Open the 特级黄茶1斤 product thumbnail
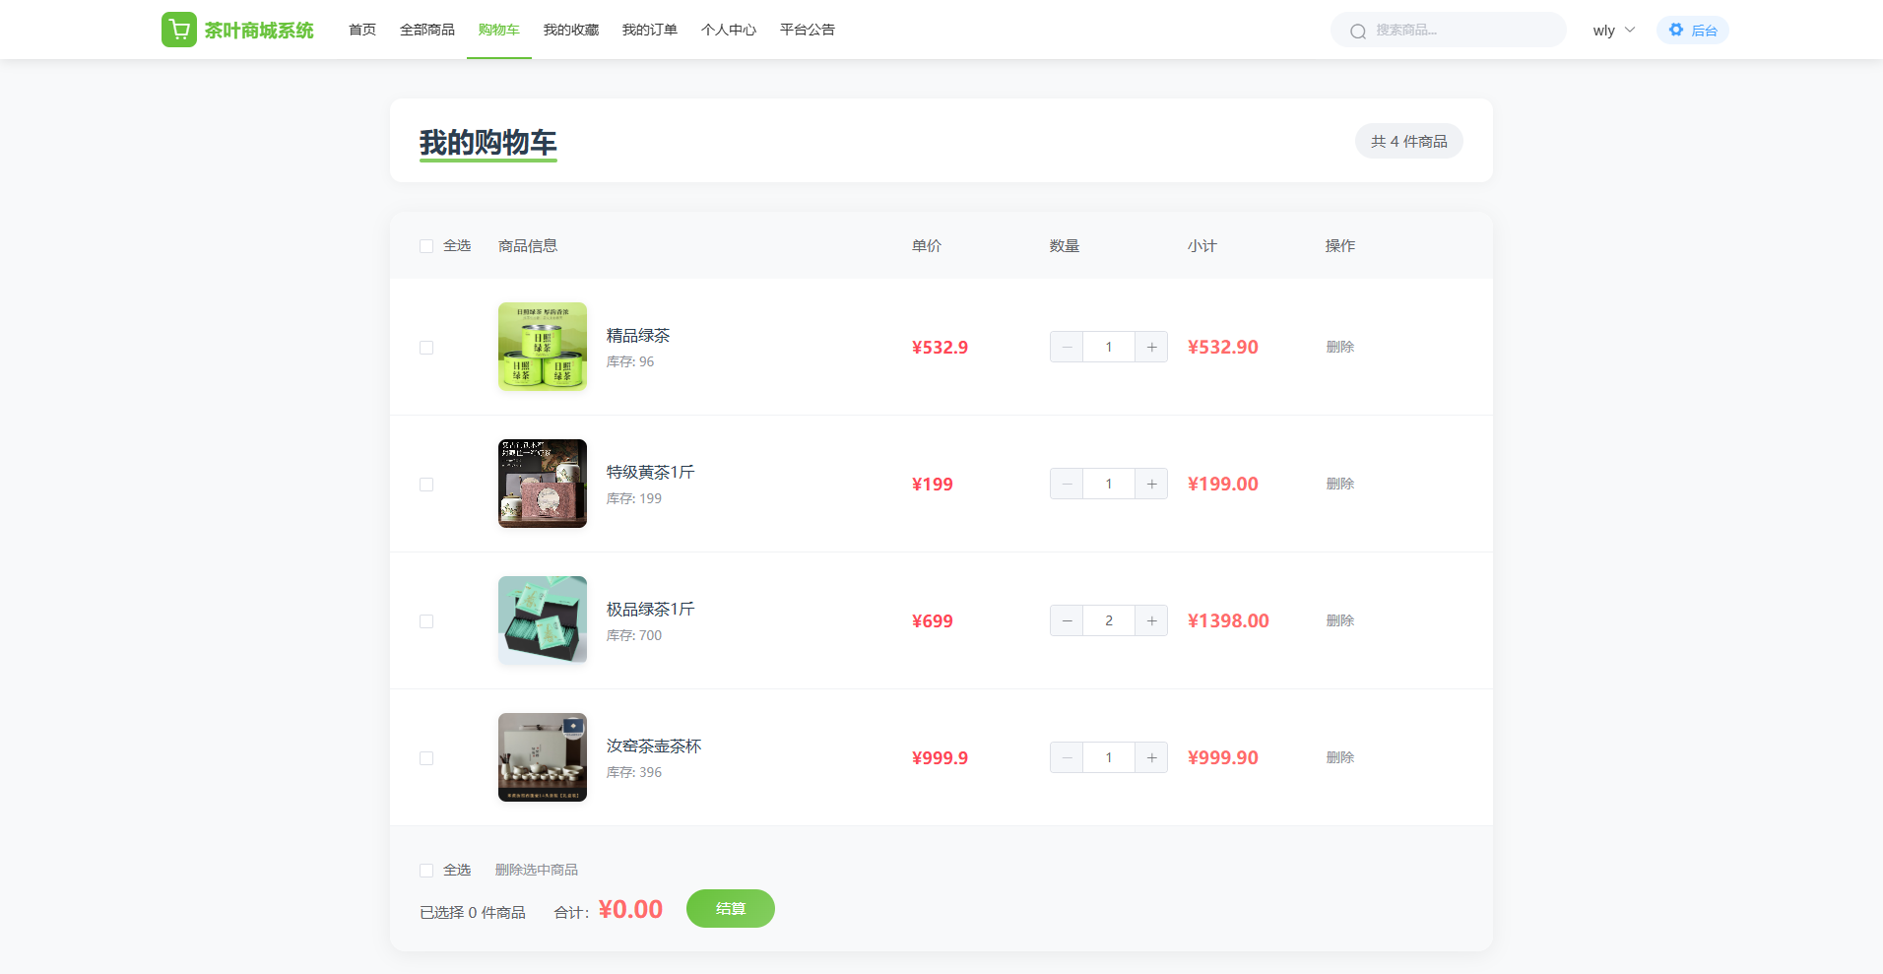Screen dimensions: 1883x974 (543, 484)
